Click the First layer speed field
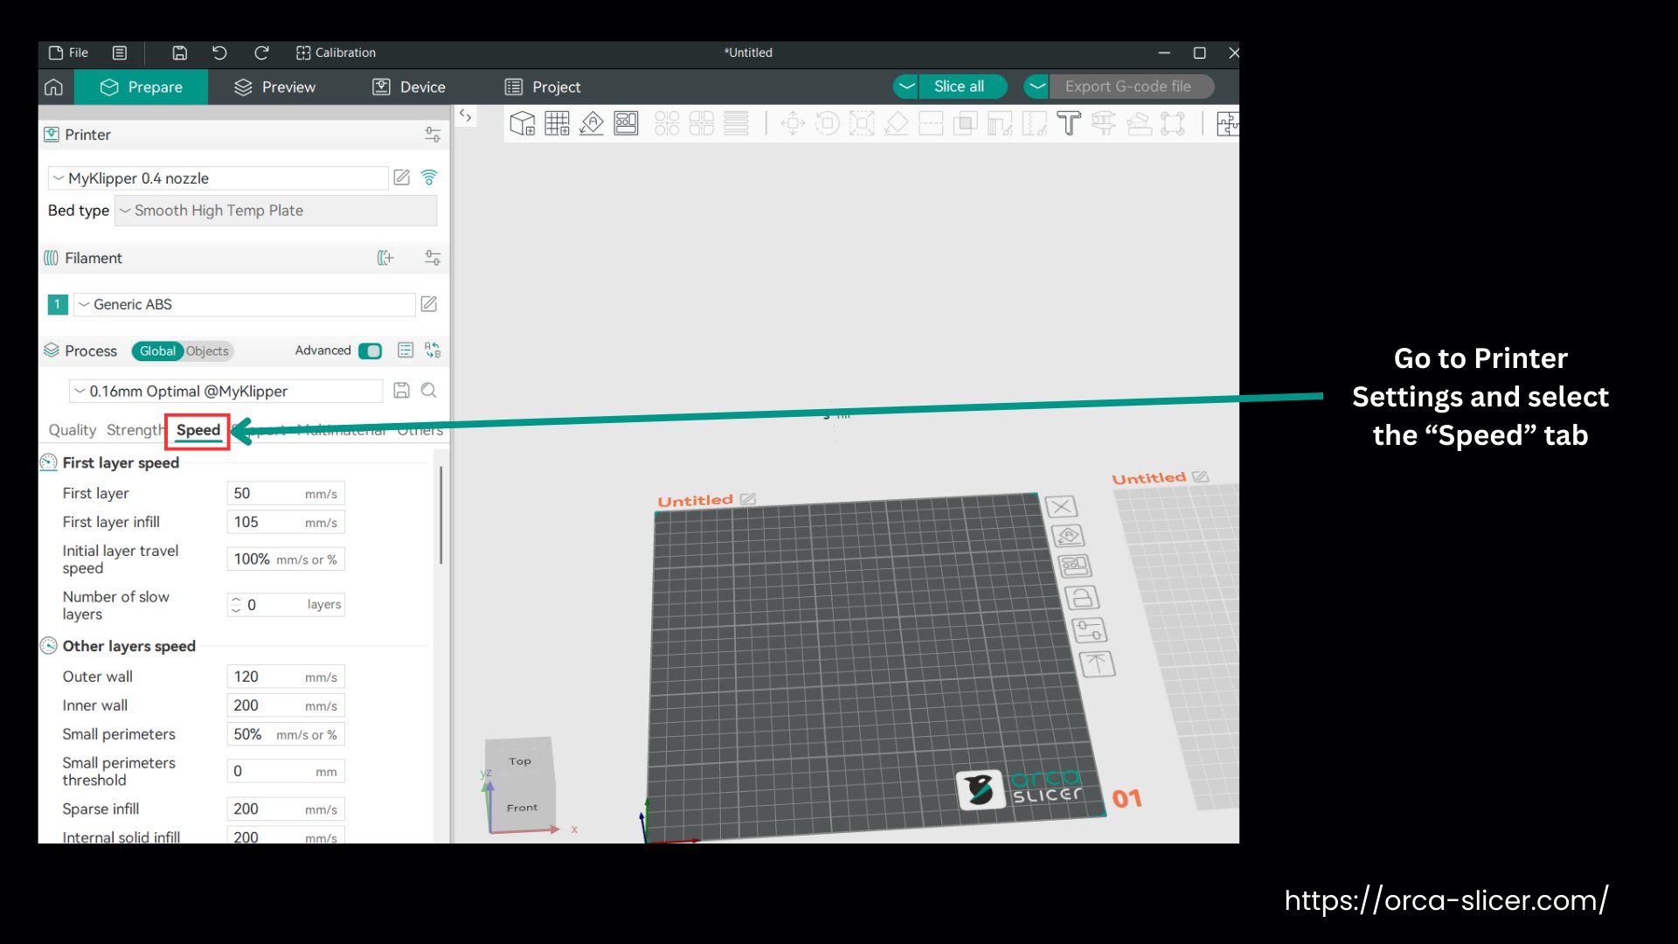Image resolution: width=1678 pixels, height=944 pixels. [286, 494]
